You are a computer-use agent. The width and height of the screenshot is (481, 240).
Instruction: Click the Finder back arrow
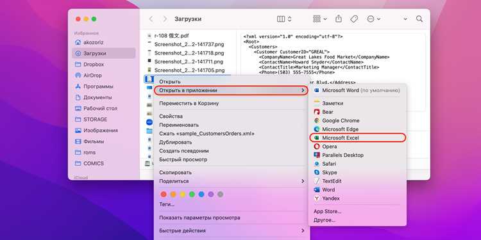[x=151, y=19]
